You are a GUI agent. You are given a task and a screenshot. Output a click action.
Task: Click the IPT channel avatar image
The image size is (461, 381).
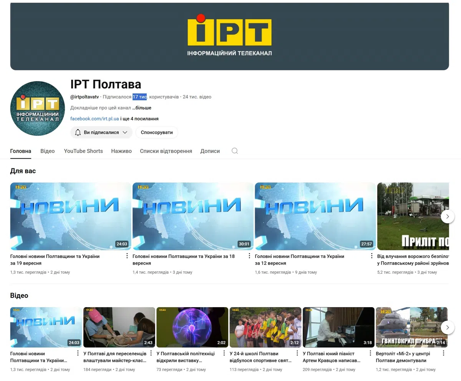37,108
